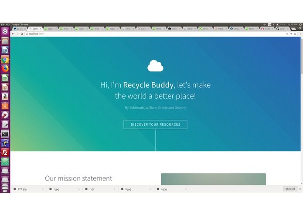
Task: Launch Firefox from the dock
Action: [x=5, y=69]
